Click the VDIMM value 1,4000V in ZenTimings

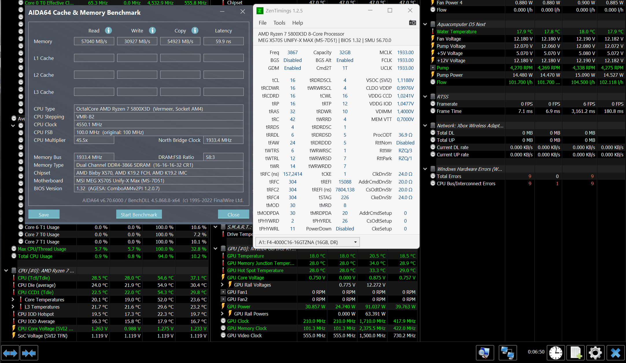click(405, 111)
